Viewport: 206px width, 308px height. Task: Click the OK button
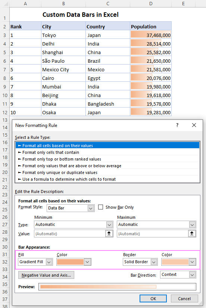click(153, 299)
